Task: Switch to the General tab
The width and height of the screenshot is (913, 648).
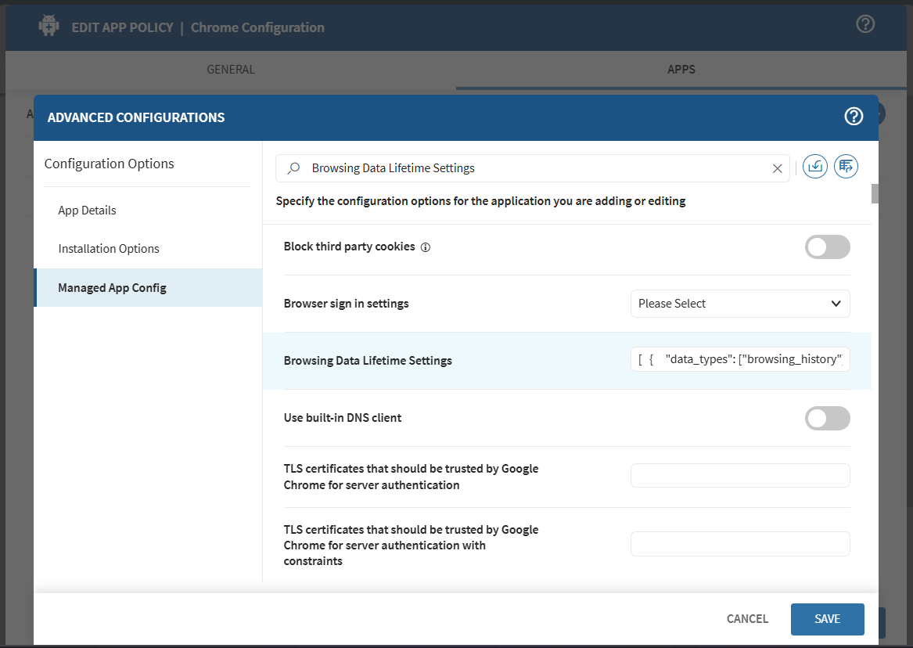Action: click(x=230, y=70)
